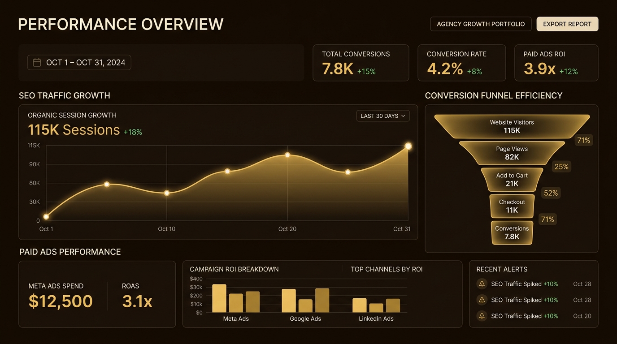Click the 90K y-axis label

click(35, 164)
